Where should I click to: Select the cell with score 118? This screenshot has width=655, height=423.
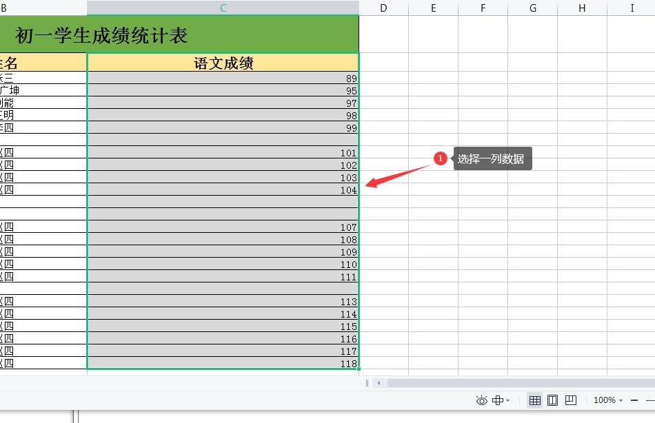[x=223, y=363]
